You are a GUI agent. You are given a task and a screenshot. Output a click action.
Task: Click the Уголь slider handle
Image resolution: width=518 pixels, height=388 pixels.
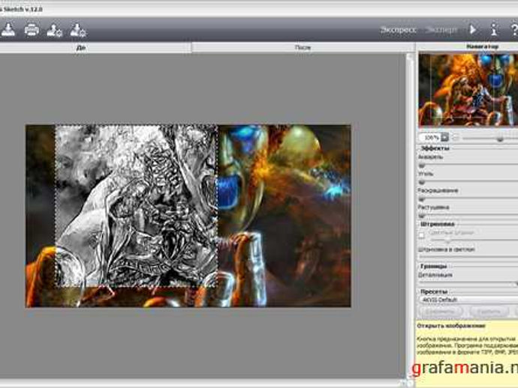click(422, 182)
